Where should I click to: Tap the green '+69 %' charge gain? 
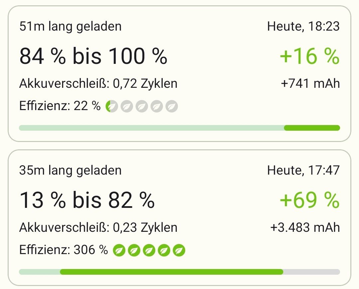pos(309,200)
